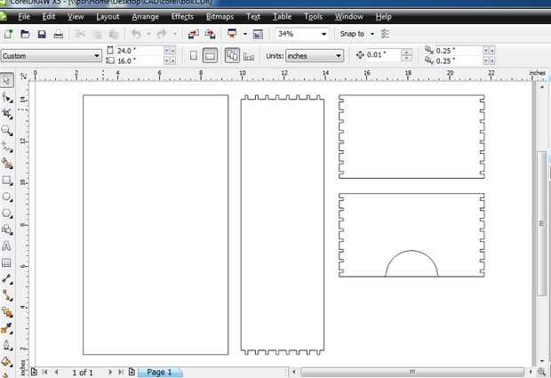
Task: Create a new document
Action: pyautogui.click(x=8, y=34)
